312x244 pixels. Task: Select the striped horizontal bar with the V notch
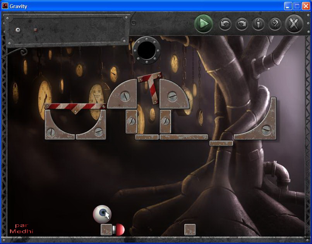tap(75, 107)
